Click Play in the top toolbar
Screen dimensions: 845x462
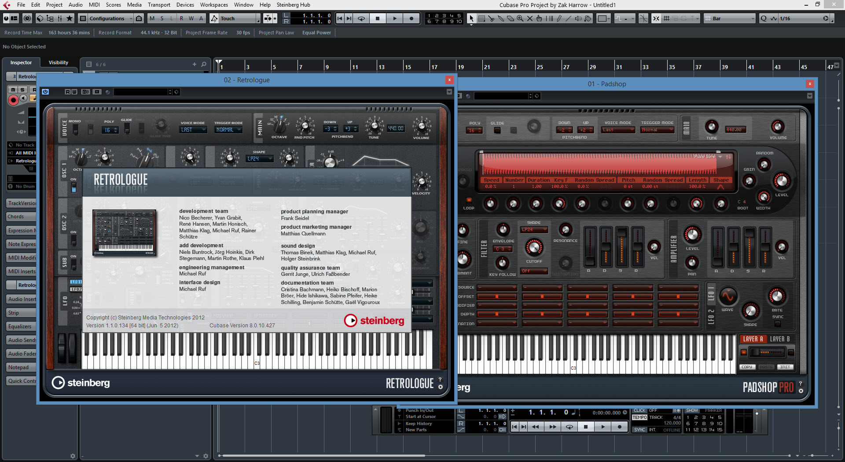pos(395,18)
